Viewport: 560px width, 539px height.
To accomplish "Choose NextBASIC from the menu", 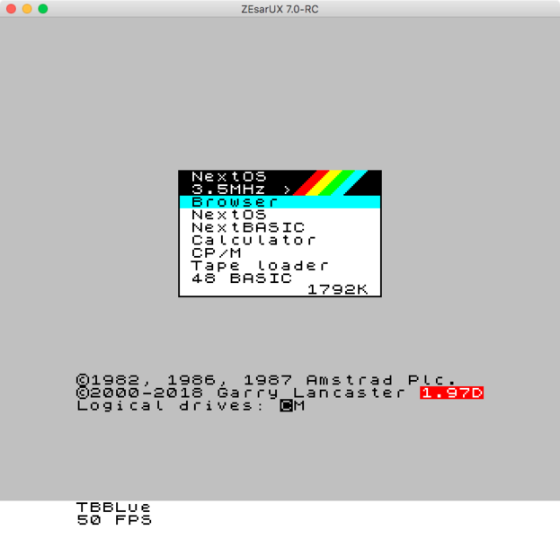I will 280,228.
